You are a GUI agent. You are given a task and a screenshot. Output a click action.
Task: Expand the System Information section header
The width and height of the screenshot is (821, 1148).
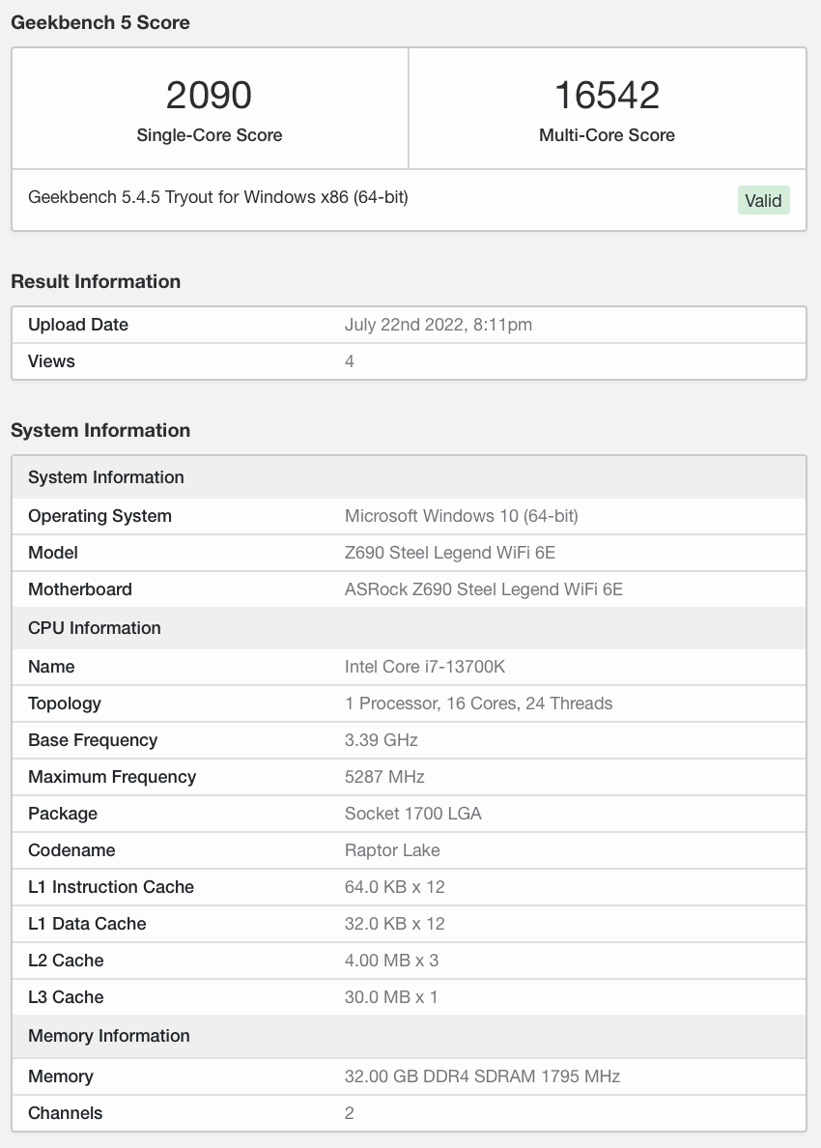[x=106, y=477]
